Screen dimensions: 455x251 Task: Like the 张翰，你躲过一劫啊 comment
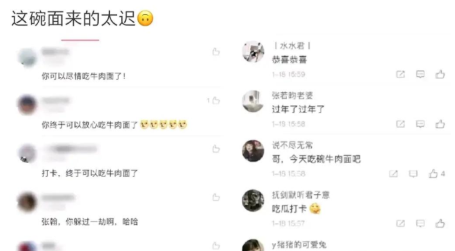click(x=216, y=197)
